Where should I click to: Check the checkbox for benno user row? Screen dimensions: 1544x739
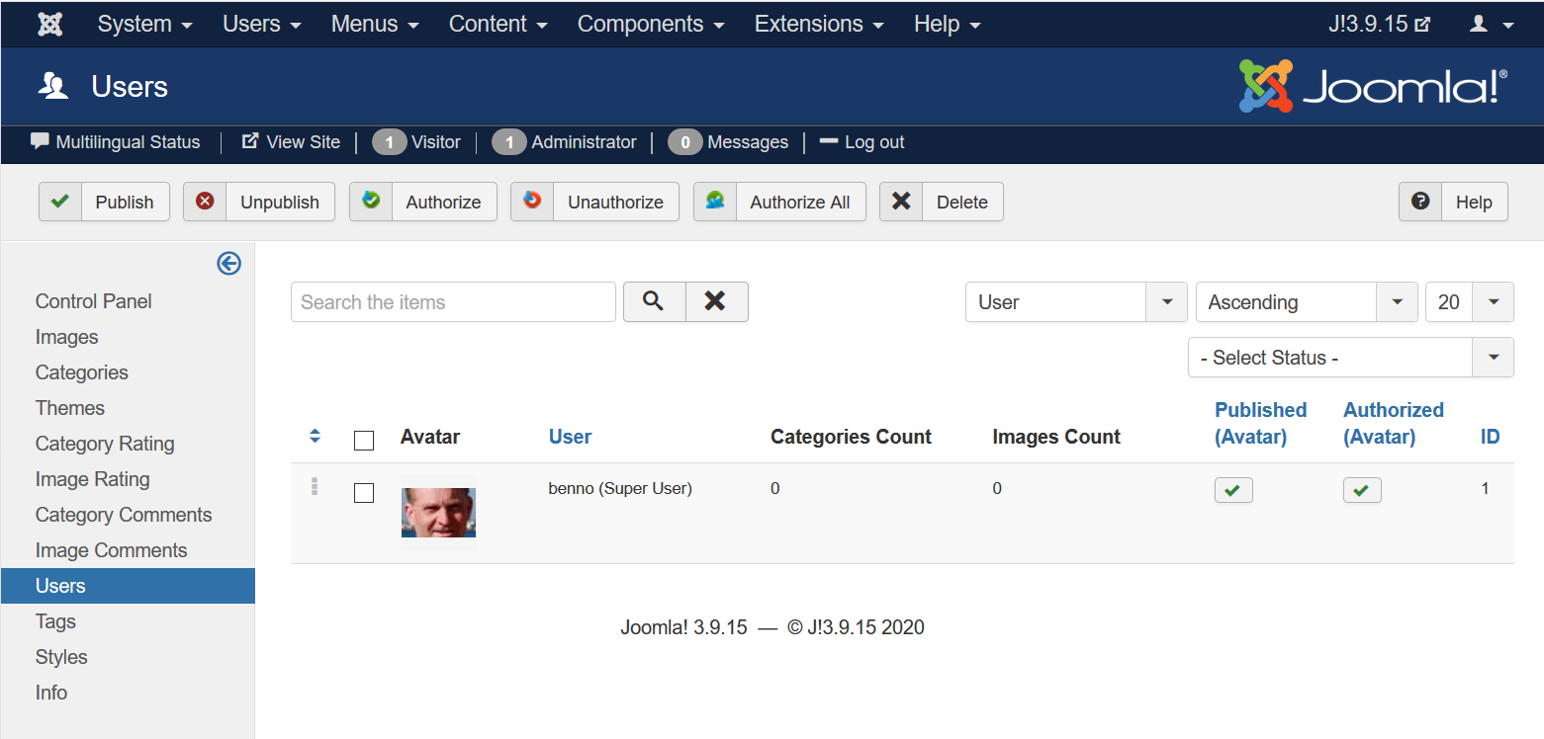click(x=364, y=492)
